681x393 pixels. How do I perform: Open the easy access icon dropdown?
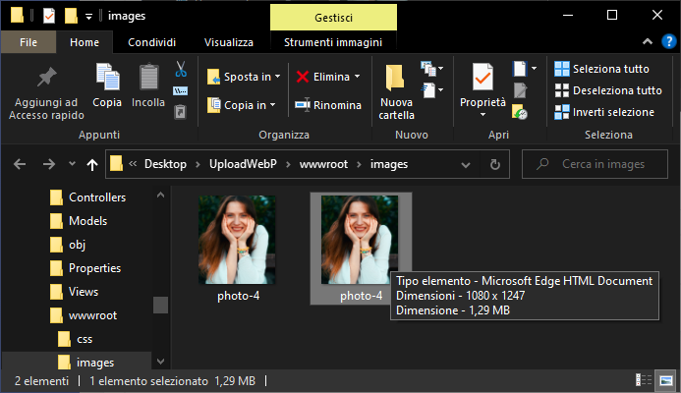(x=431, y=90)
